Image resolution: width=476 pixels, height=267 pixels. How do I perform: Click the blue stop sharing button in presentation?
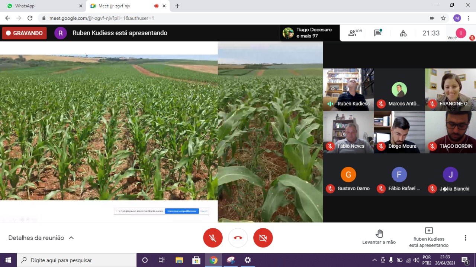click(181, 211)
